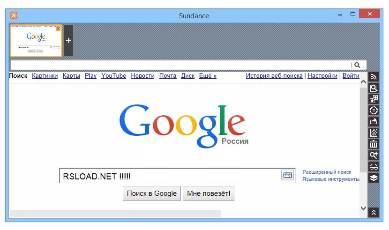Click the crosshair target sidebar icon
The height and width of the screenshot is (230, 389).
pyautogui.click(x=374, y=110)
